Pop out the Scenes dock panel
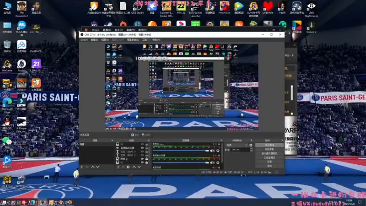 (112, 141)
